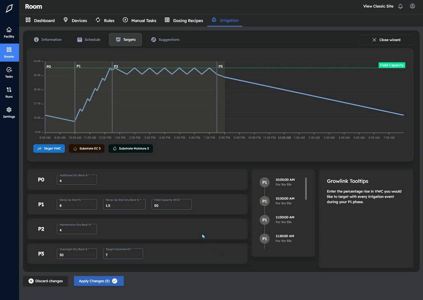The width and height of the screenshot is (423, 300).
Task: Open the Schedule wizard step
Action: click(89, 40)
